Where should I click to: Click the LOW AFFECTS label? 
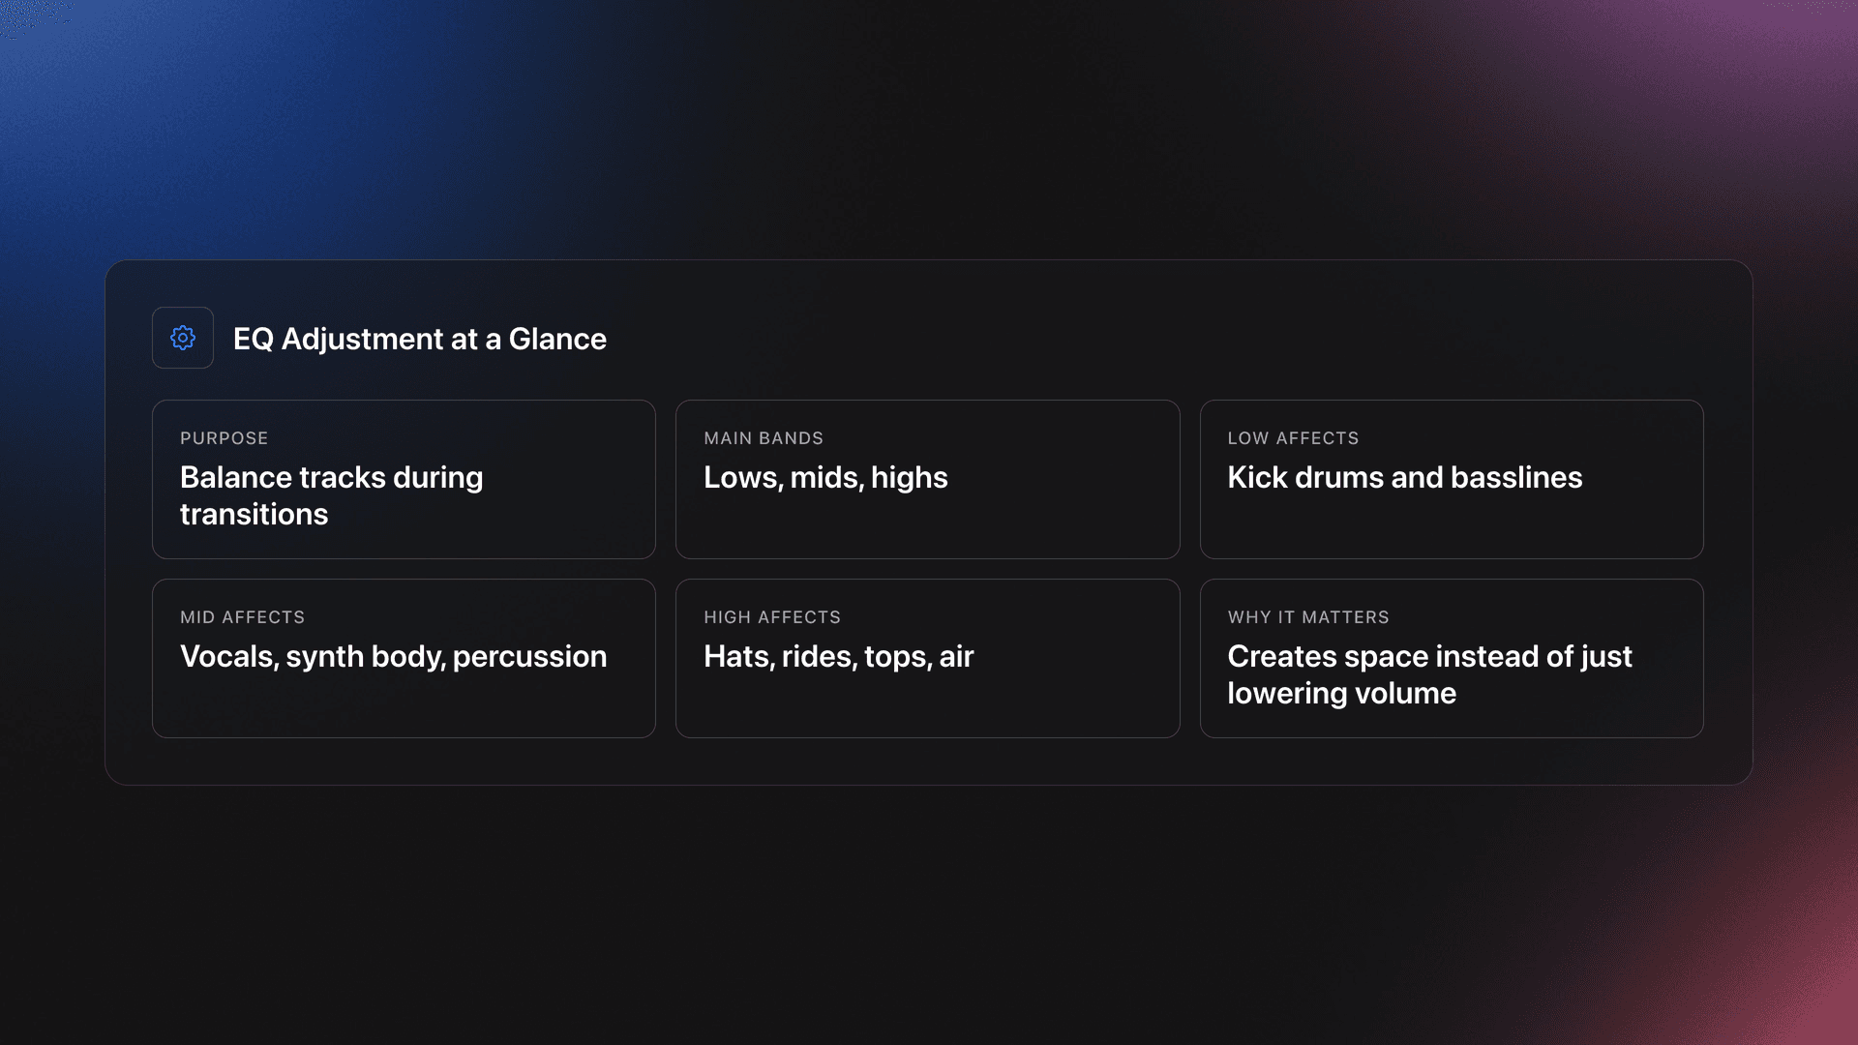coord(1293,438)
